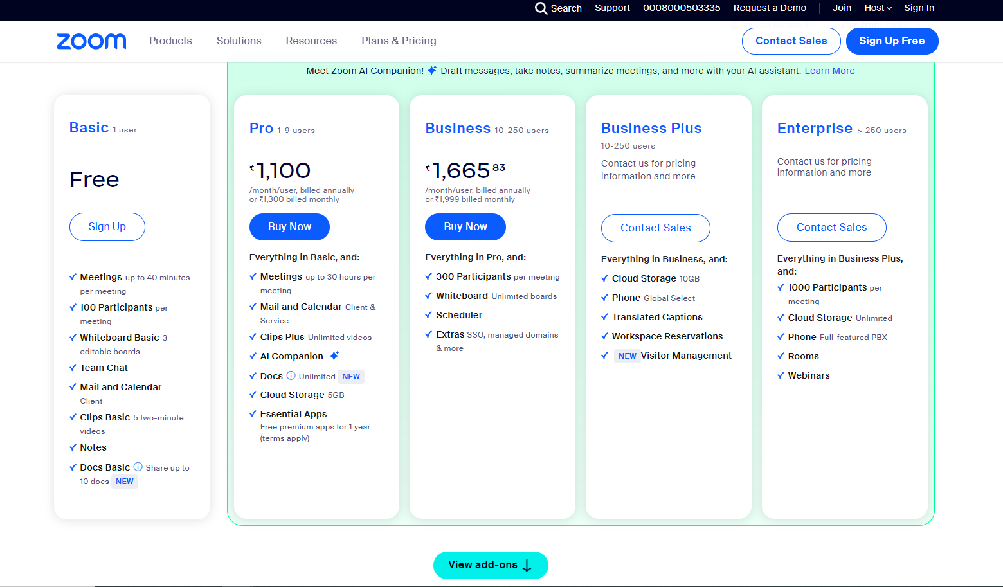Click 'Clips Plus' feature text
Image resolution: width=1003 pixels, height=587 pixels.
coord(282,337)
